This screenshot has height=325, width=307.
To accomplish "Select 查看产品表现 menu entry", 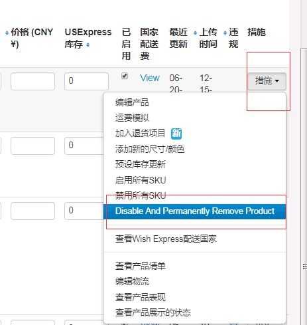I will [140, 297].
